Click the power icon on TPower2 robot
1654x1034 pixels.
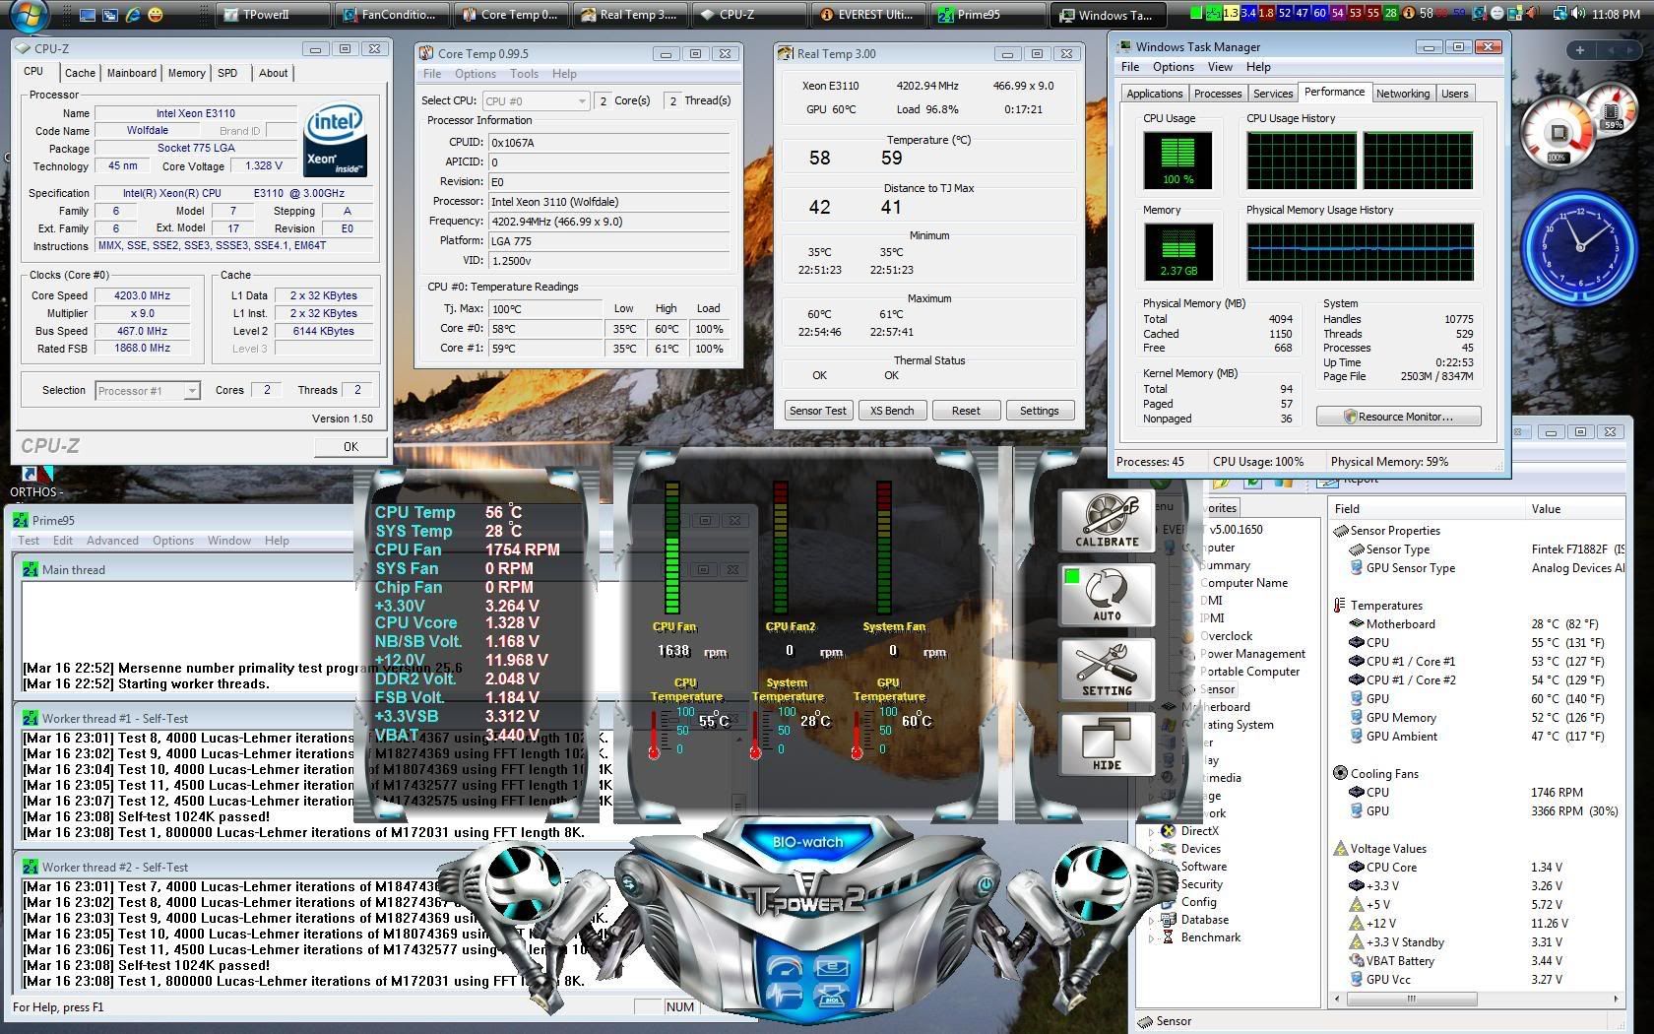click(986, 885)
